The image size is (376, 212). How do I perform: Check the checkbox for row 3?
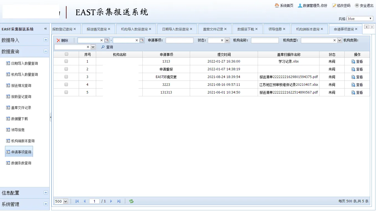pos(66,77)
